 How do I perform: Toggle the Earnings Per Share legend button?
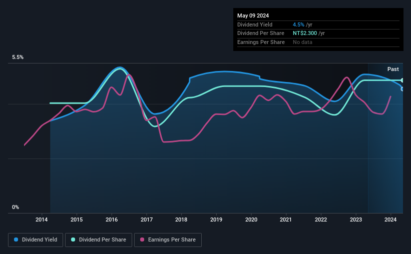coord(168,239)
